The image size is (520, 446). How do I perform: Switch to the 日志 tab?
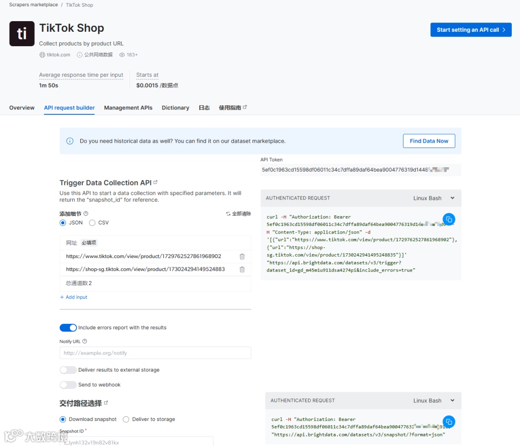pyautogui.click(x=204, y=108)
